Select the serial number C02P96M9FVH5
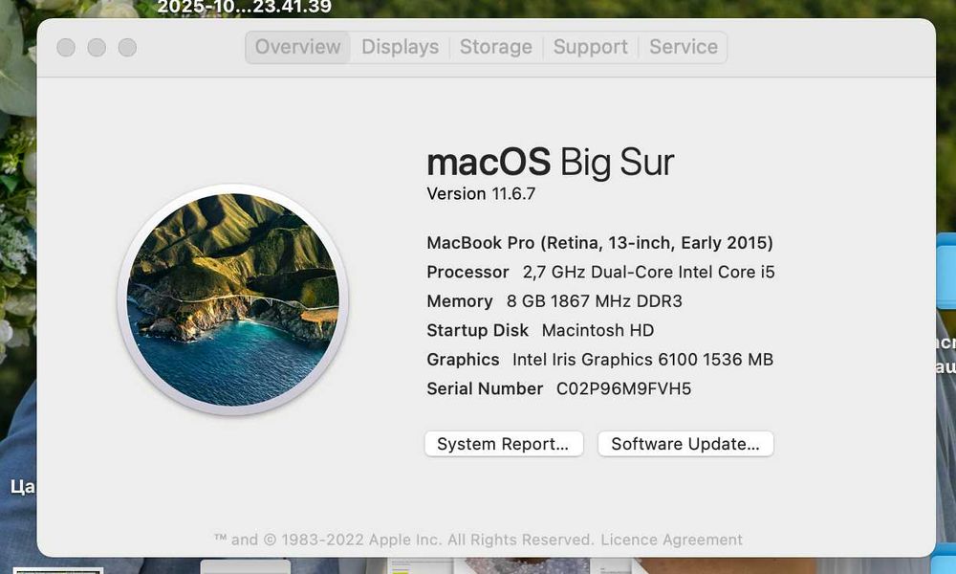956x574 pixels. 623,388
